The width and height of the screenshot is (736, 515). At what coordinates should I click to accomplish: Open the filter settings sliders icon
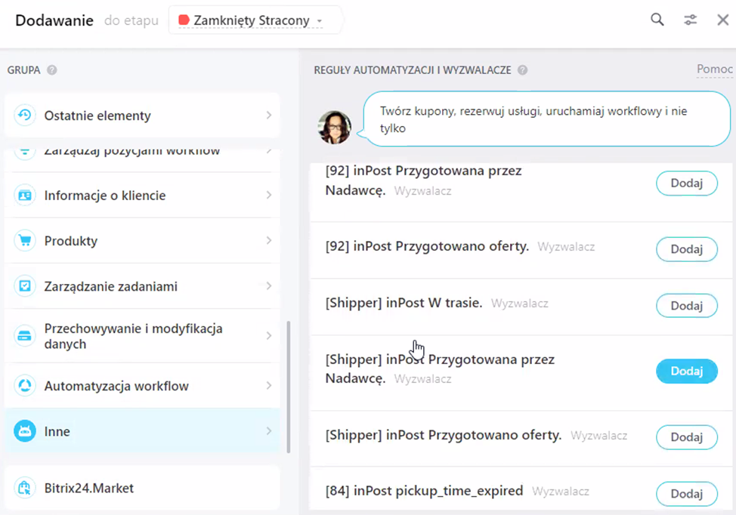click(x=690, y=20)
